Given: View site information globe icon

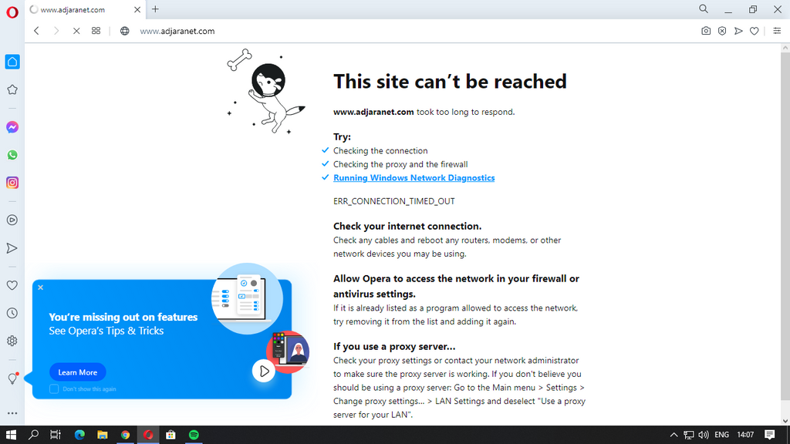Looking at the screenshot, I should click(124, 31).
